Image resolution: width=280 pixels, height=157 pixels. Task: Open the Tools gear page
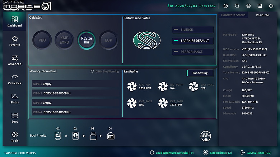point(15,137)
